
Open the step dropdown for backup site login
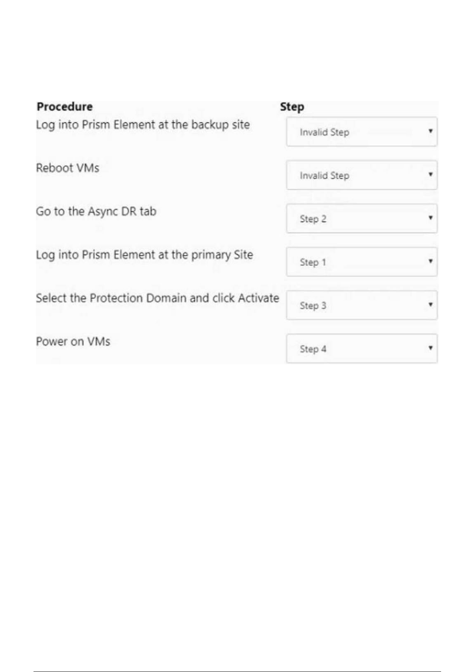[x=361, y=132]
